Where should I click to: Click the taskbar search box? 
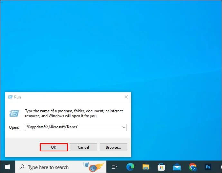61,167
